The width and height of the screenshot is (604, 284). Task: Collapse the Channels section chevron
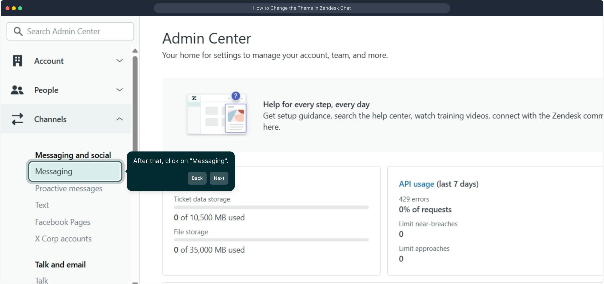[x=120, y=119]
